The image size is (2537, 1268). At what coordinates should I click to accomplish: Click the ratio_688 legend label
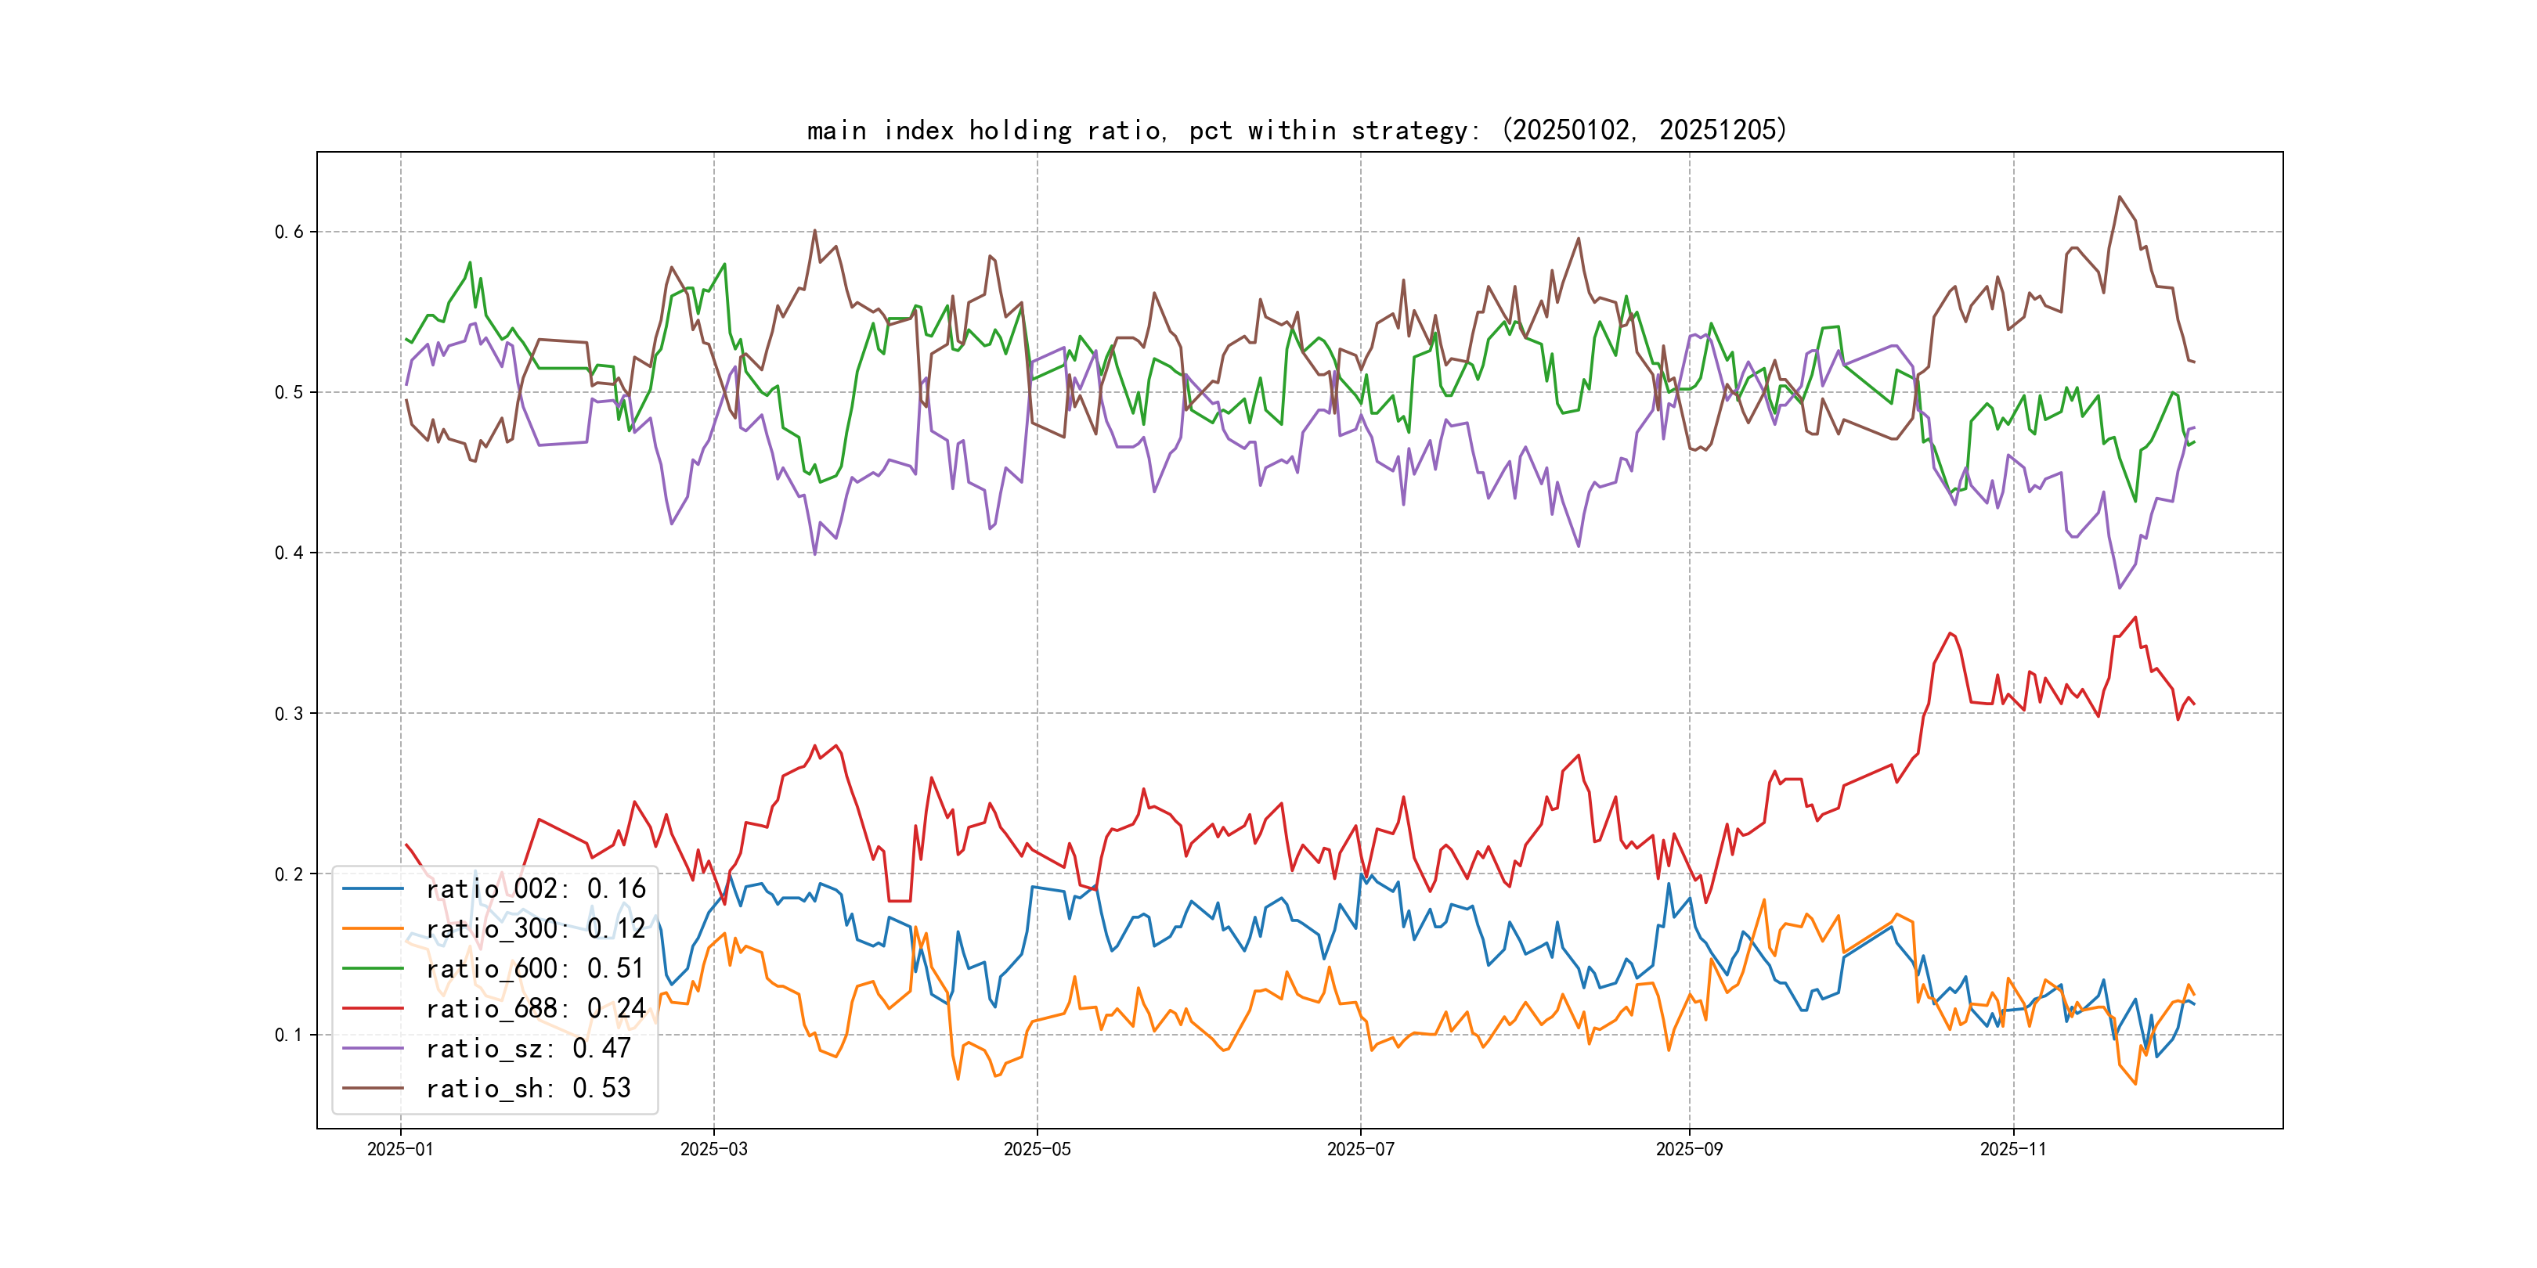[535, 1008]
